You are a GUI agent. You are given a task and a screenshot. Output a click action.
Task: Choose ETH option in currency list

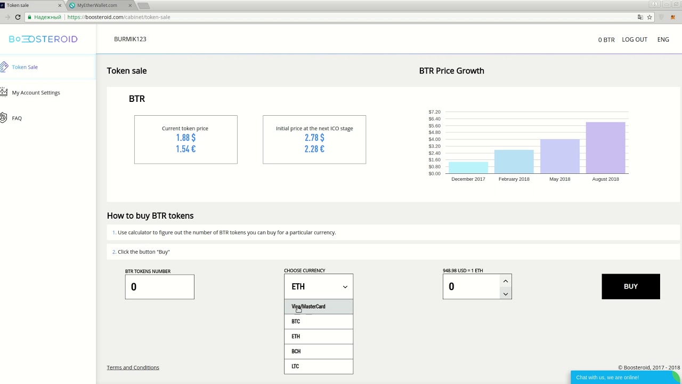[x=319, y=337]
